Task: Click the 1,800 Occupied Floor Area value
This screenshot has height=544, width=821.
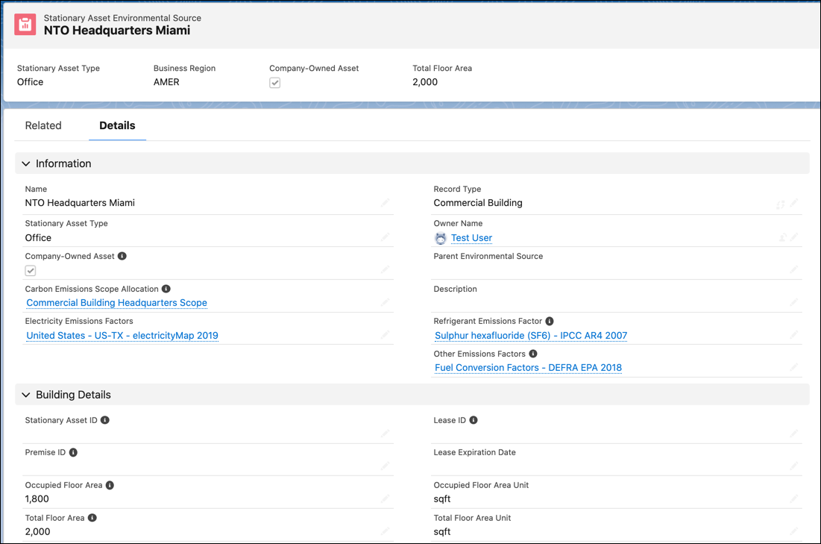Action: click(x=37, y=499)
